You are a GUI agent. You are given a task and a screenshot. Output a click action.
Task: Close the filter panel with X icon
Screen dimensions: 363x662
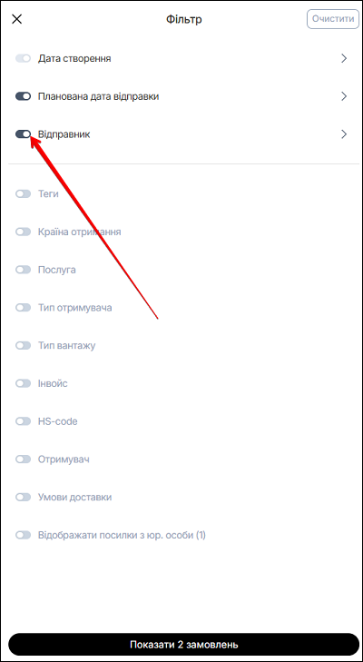point(16,19)
